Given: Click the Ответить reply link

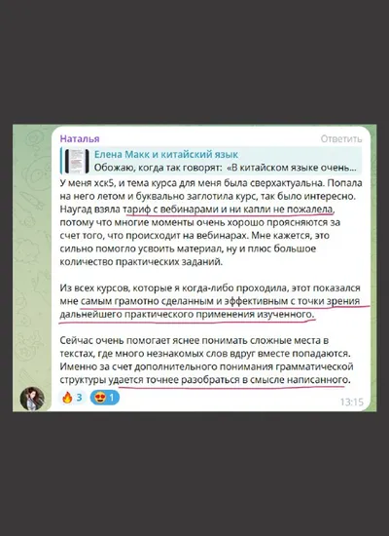Looking at the screenshot, I should pyautogui.click(x=341, y=138).
